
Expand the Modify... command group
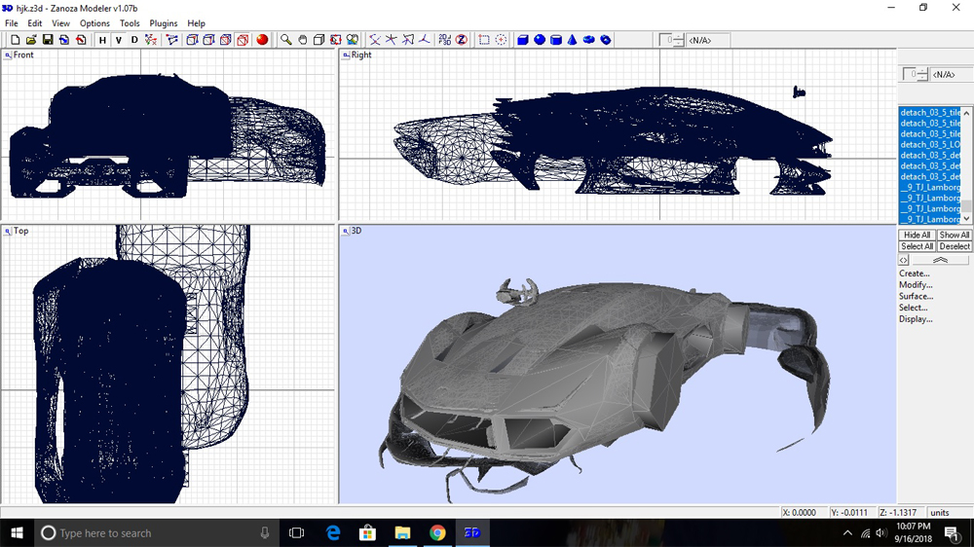916,284
